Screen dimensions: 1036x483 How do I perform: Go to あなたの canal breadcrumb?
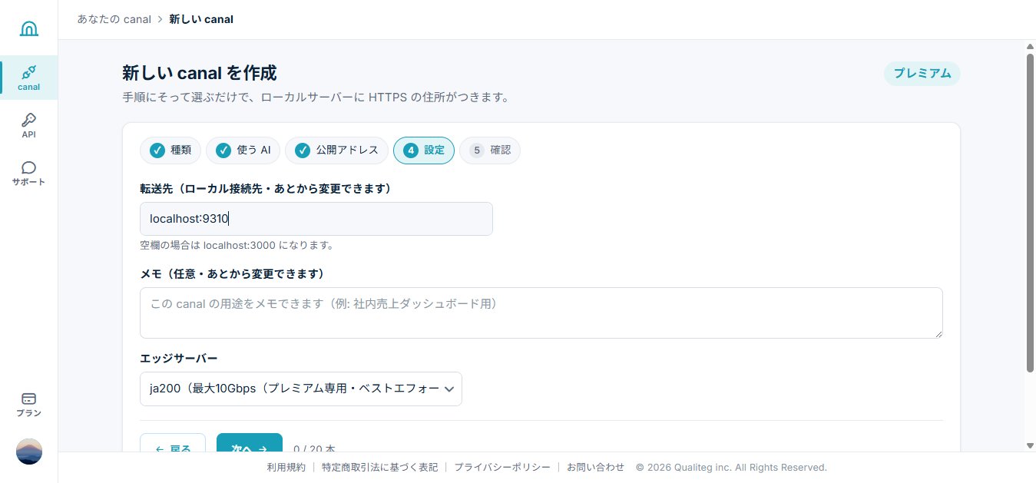[114, 19]
